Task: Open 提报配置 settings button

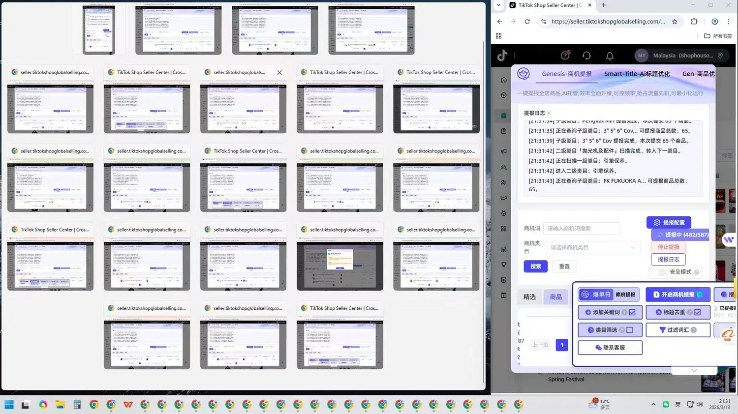Action: 669,223
